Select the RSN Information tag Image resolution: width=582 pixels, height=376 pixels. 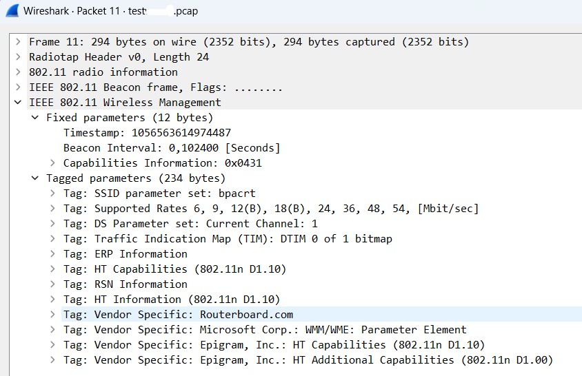(125, 284)
